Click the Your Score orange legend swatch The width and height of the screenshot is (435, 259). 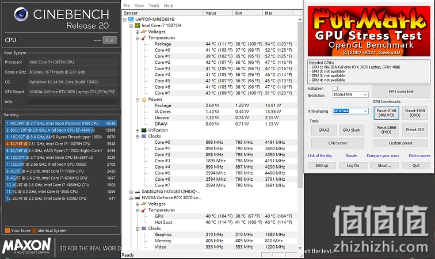coord(7,230)
